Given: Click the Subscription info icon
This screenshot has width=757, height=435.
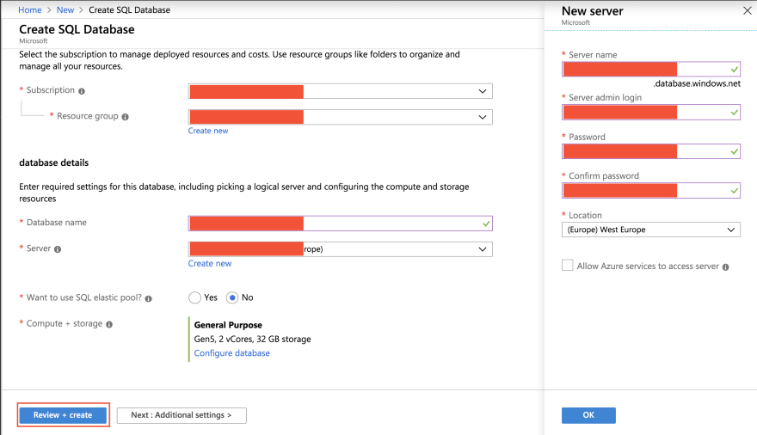Looking at the screenshot, I should 82,91.
